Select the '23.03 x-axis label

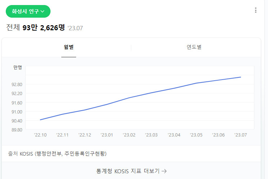tap(151, 135)
